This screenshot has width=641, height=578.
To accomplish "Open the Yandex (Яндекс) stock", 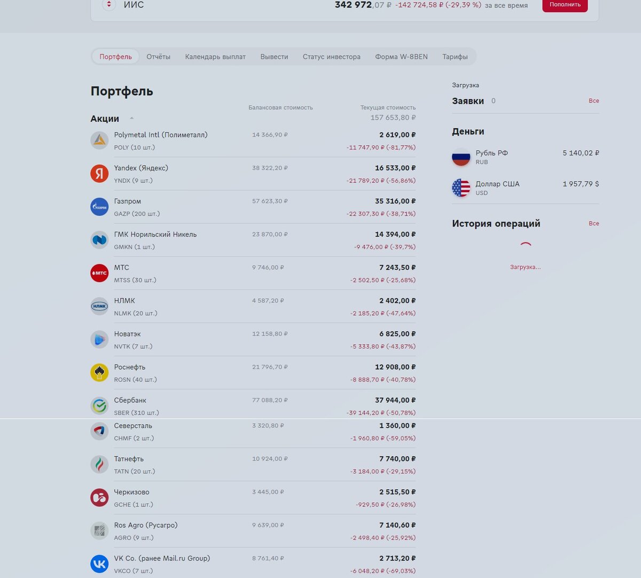I will pyautogui.click(x=141, y=168).
